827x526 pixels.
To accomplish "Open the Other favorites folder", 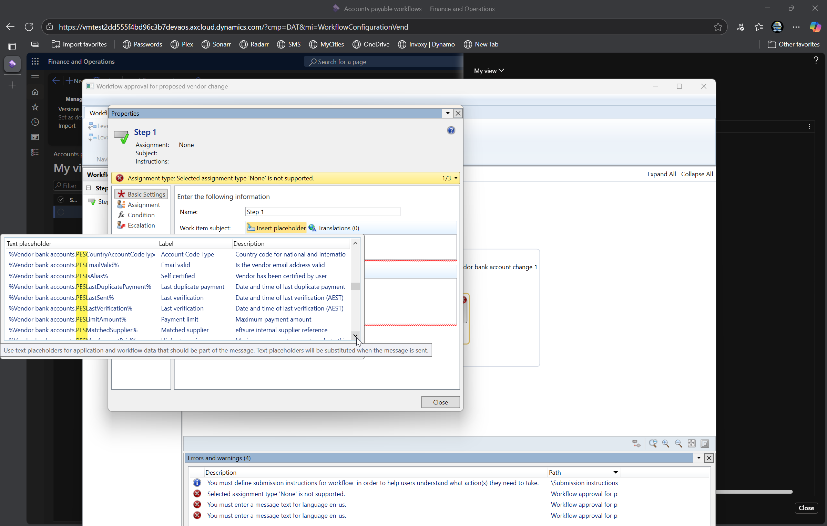I will coord(794,44).
